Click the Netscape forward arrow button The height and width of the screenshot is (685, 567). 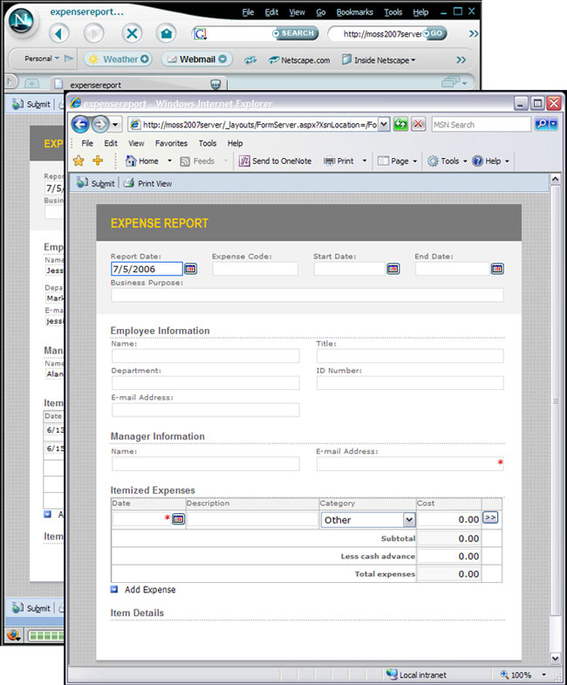click(93, 34)
